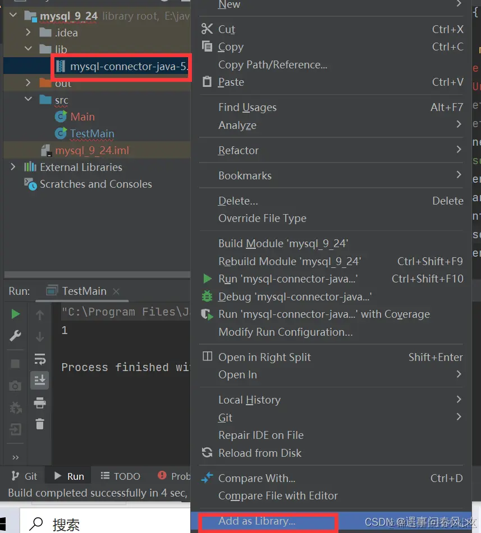Screen dimensions: 481x533
Task: Expand External Libraries node
Action: (13, 166)
